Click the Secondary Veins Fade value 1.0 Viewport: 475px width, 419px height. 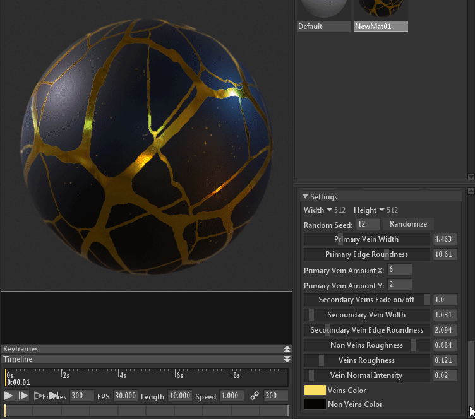tap(445, 300)
